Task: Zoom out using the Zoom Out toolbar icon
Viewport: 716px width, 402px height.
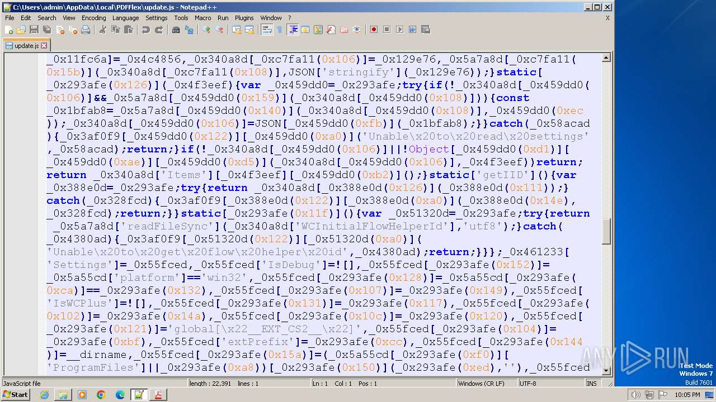Action: [219, 30]
